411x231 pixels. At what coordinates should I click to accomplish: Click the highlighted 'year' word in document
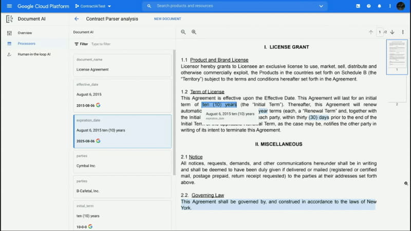point(263,111)
